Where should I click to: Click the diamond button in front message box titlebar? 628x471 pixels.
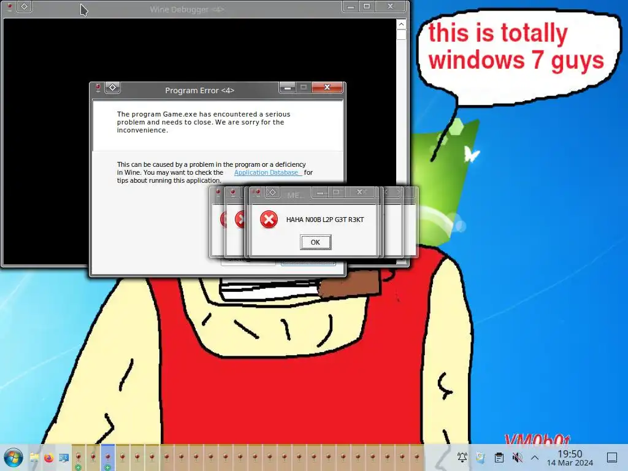click(272, 193)
